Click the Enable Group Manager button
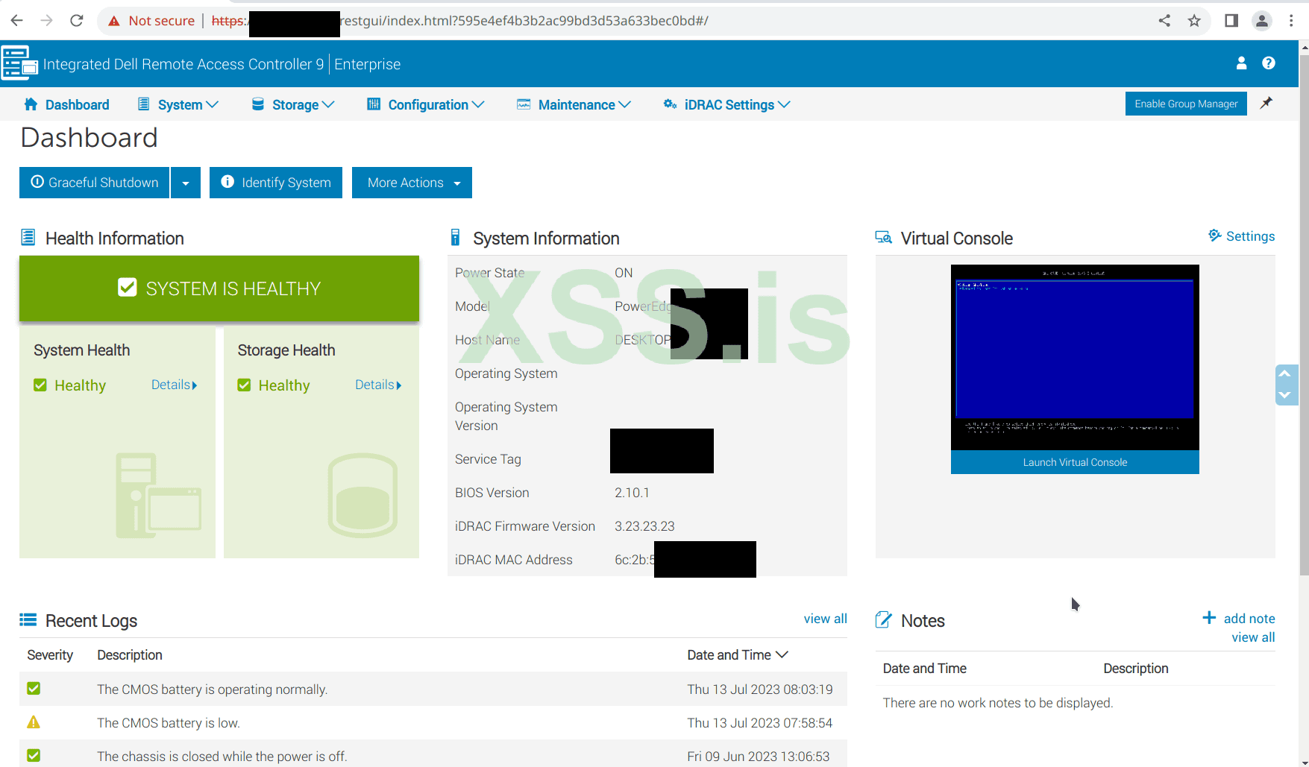 pyautogui.click(x=1185, y=103)
